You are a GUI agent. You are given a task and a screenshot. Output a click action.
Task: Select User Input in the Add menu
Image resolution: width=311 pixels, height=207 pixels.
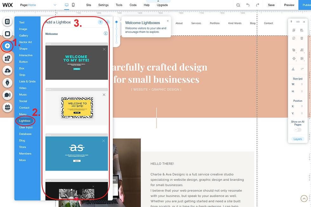tap(26, 127)
